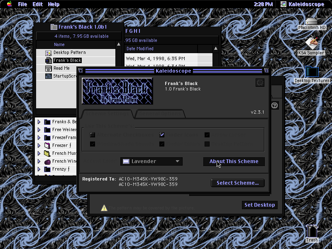Switch to the Scheme Settings tab
This screenshot has height=249, width=332.
click(107, 114)
